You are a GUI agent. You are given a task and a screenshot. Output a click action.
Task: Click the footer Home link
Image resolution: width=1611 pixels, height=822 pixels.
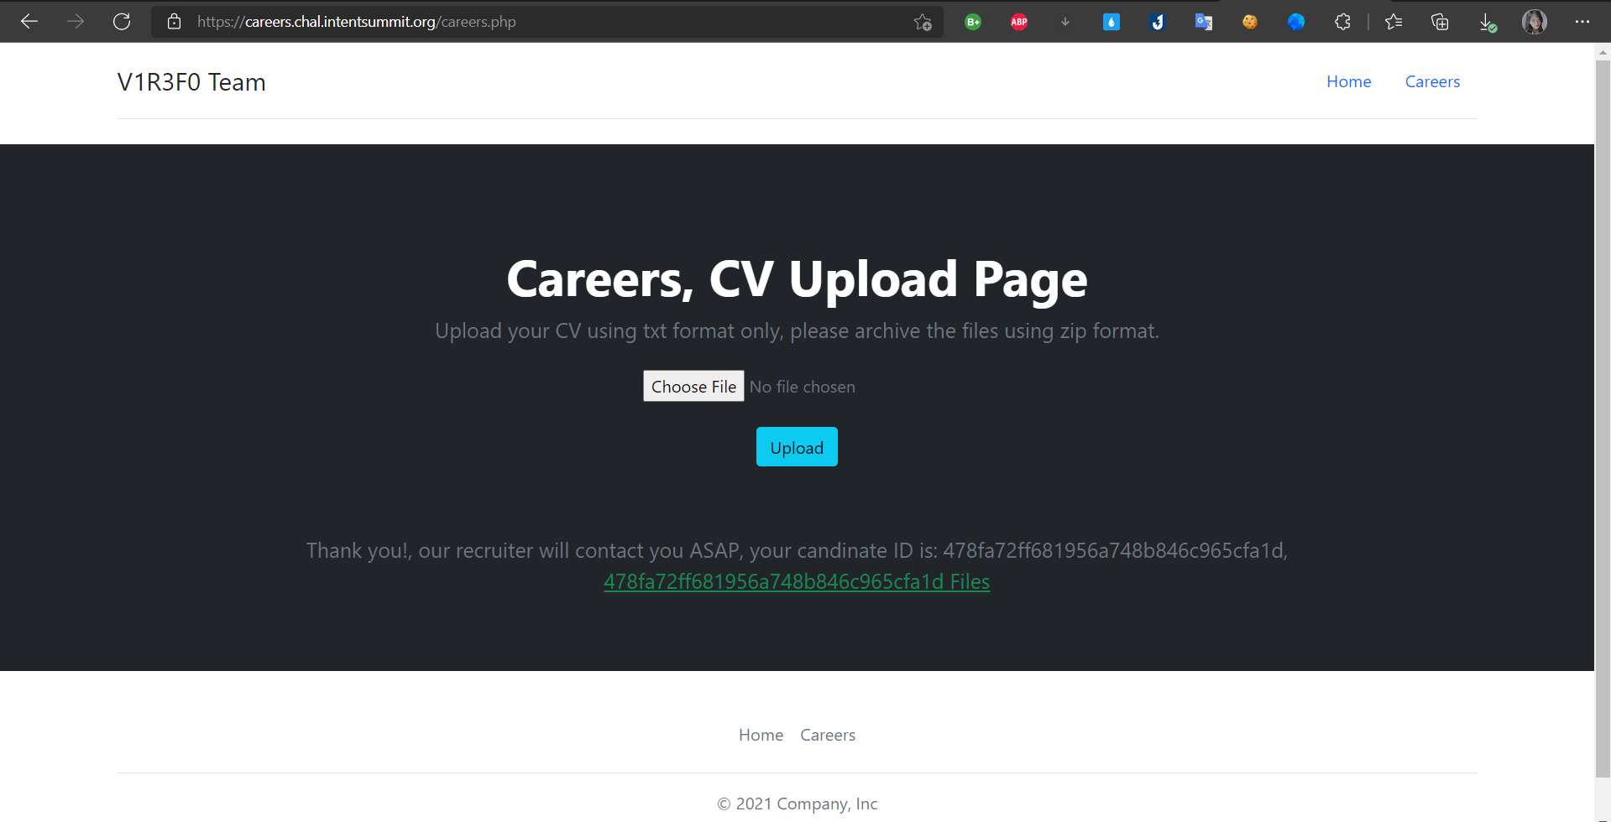pos(761,735)
